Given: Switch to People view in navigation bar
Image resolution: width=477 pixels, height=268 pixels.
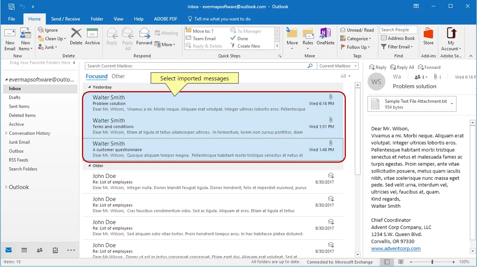Looking at the screenshot, I should click(40, 250).
